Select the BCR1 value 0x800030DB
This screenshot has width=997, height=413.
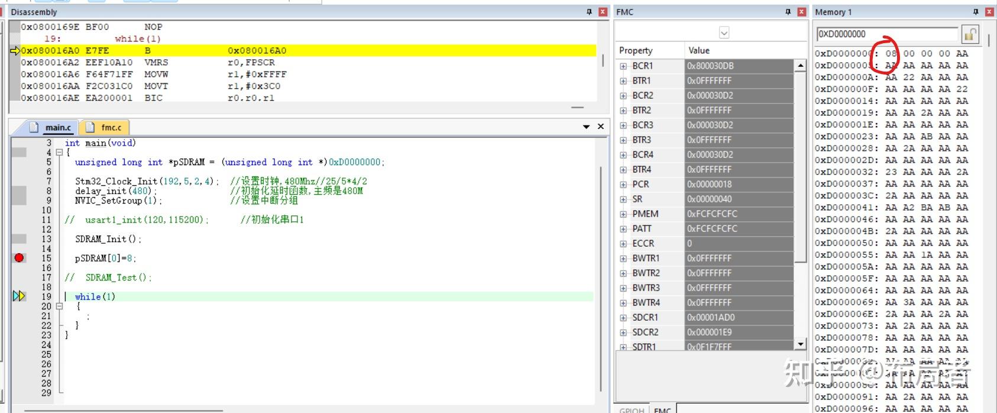(x=739, y=66)
